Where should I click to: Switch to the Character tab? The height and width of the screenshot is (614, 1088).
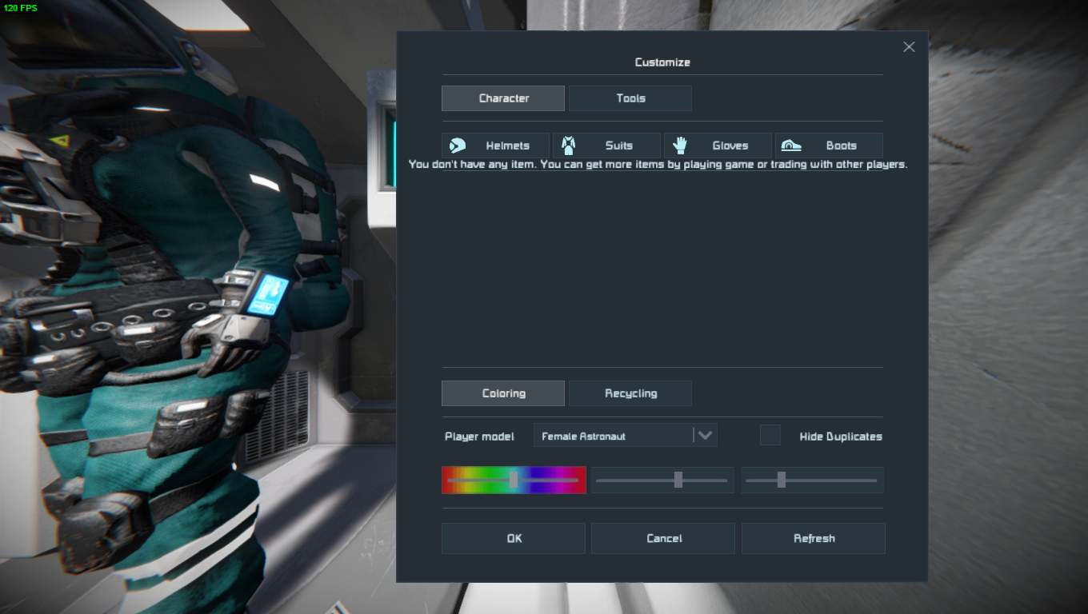(x=503, y=98)
